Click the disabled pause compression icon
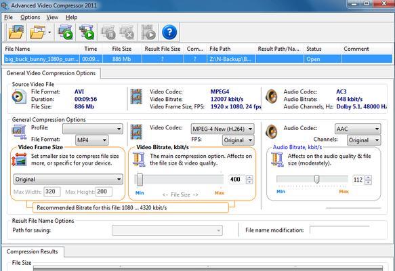Viewport: 395px width, 271px height. pos(108,32)
